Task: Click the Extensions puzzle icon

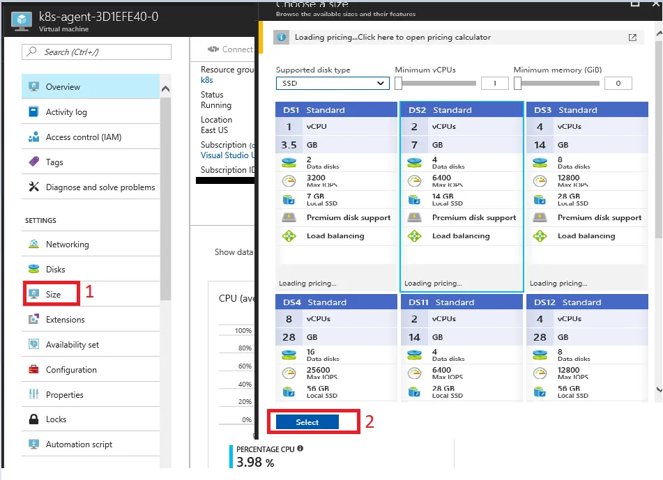Action: [x=33, y=319]
